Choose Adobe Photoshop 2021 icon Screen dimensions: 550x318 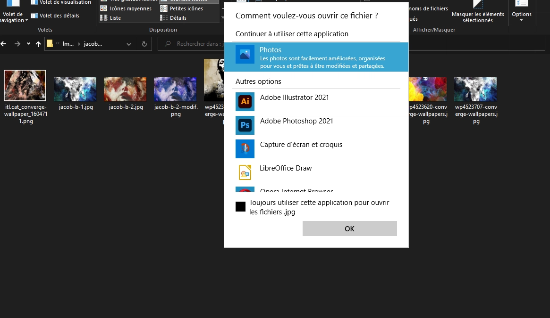[x=245, y=125]
